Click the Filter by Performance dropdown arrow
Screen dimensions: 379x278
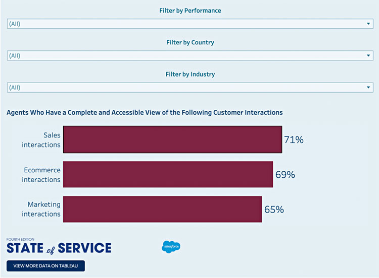tap(368, 24)
